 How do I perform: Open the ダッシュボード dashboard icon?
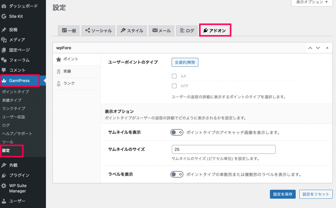(4, 6)
